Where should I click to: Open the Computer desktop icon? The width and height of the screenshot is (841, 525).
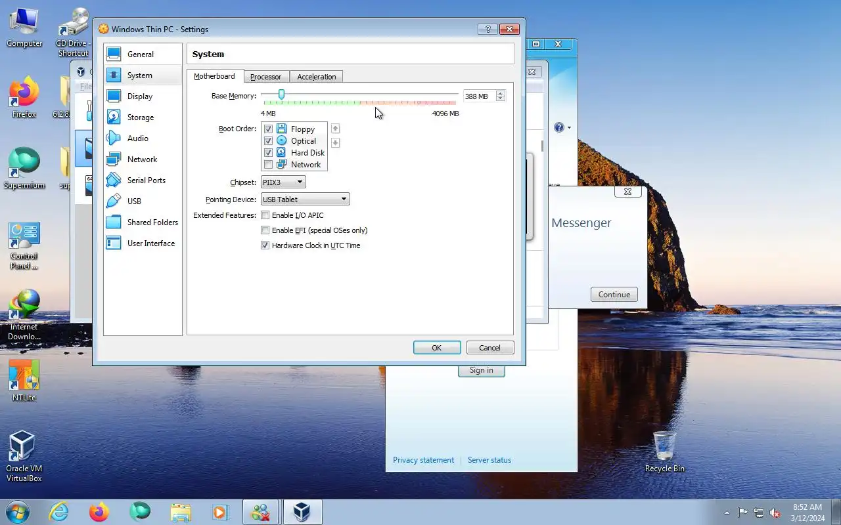tap(24, 28)
